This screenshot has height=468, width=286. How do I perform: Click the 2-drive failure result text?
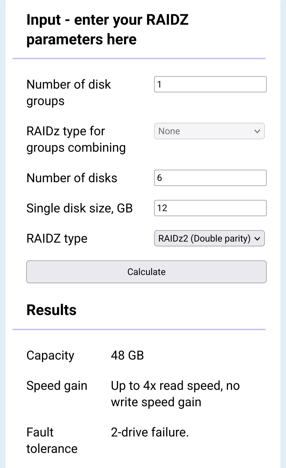coord(150,432)
